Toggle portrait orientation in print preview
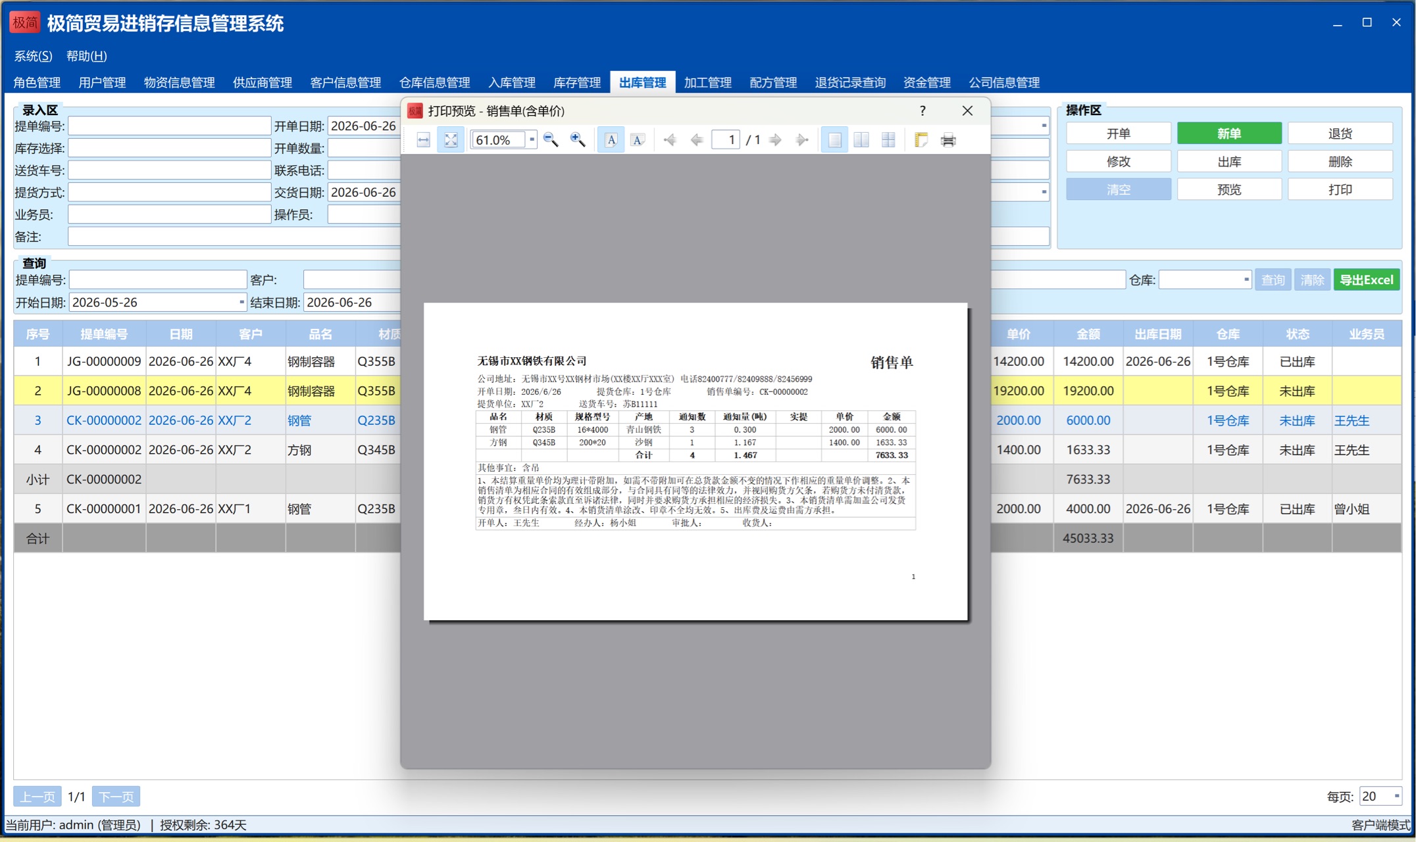Screen dimensions: 1416x842 (611, 140)
